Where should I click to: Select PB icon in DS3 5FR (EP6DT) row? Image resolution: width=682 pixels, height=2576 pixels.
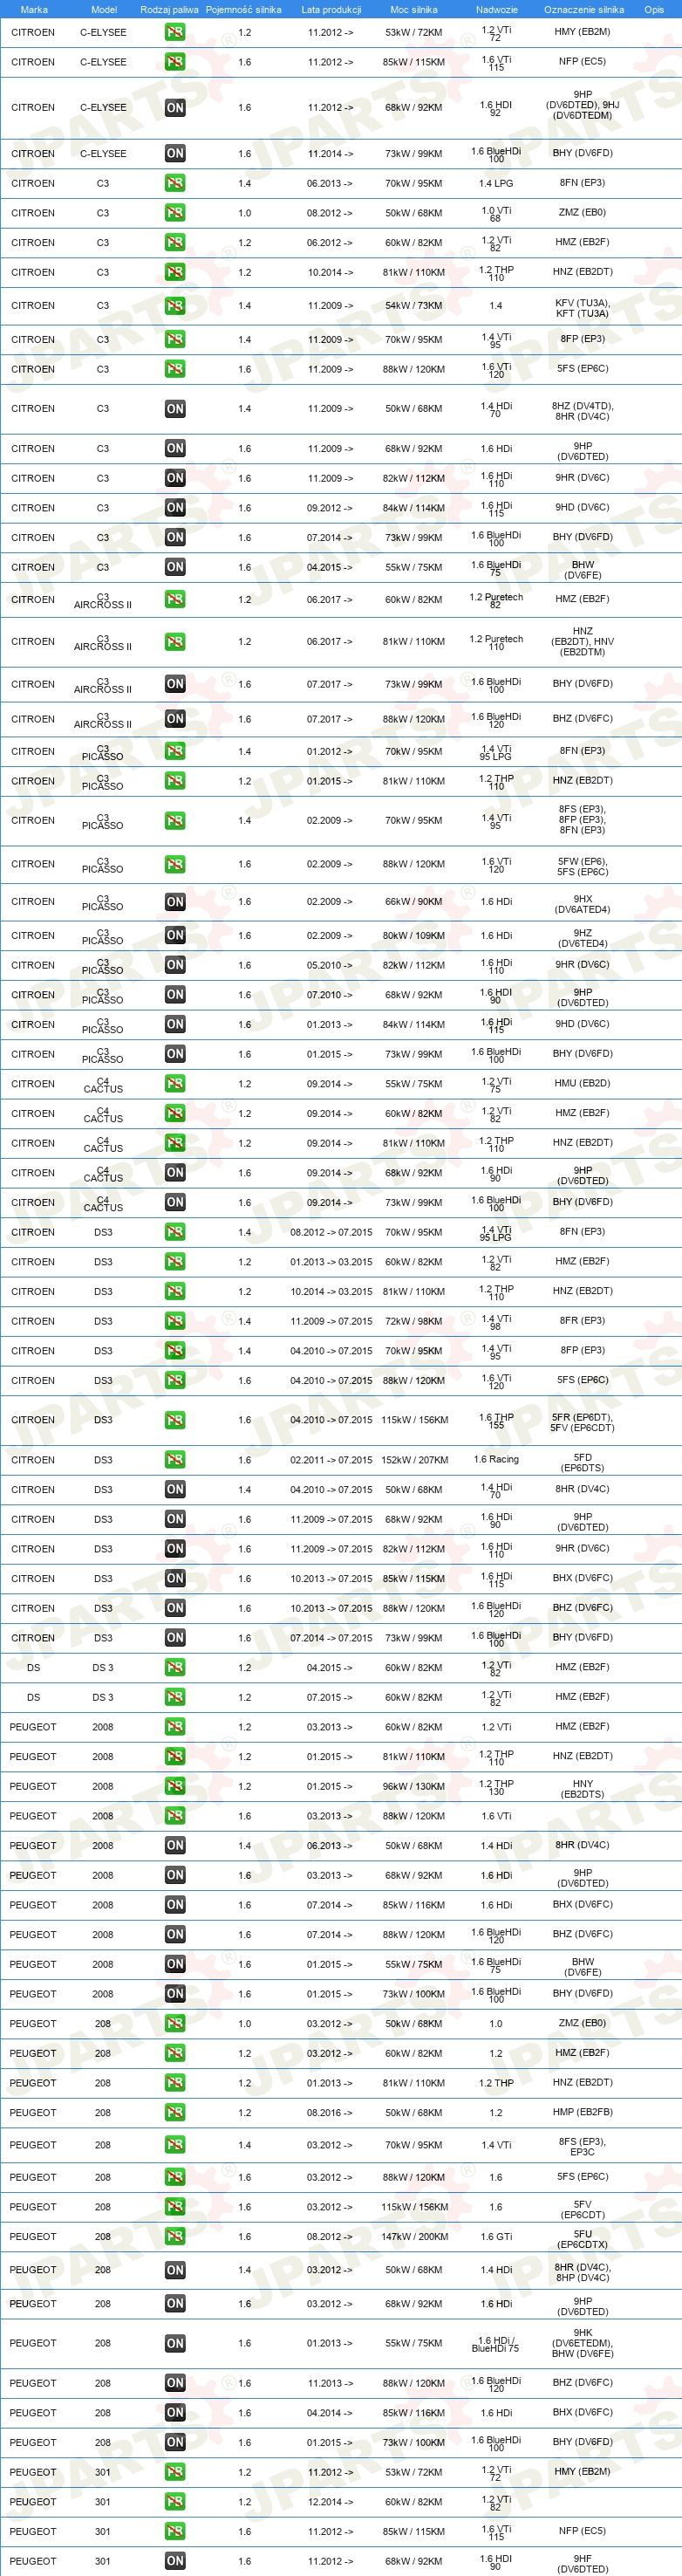pos(175,1420)
